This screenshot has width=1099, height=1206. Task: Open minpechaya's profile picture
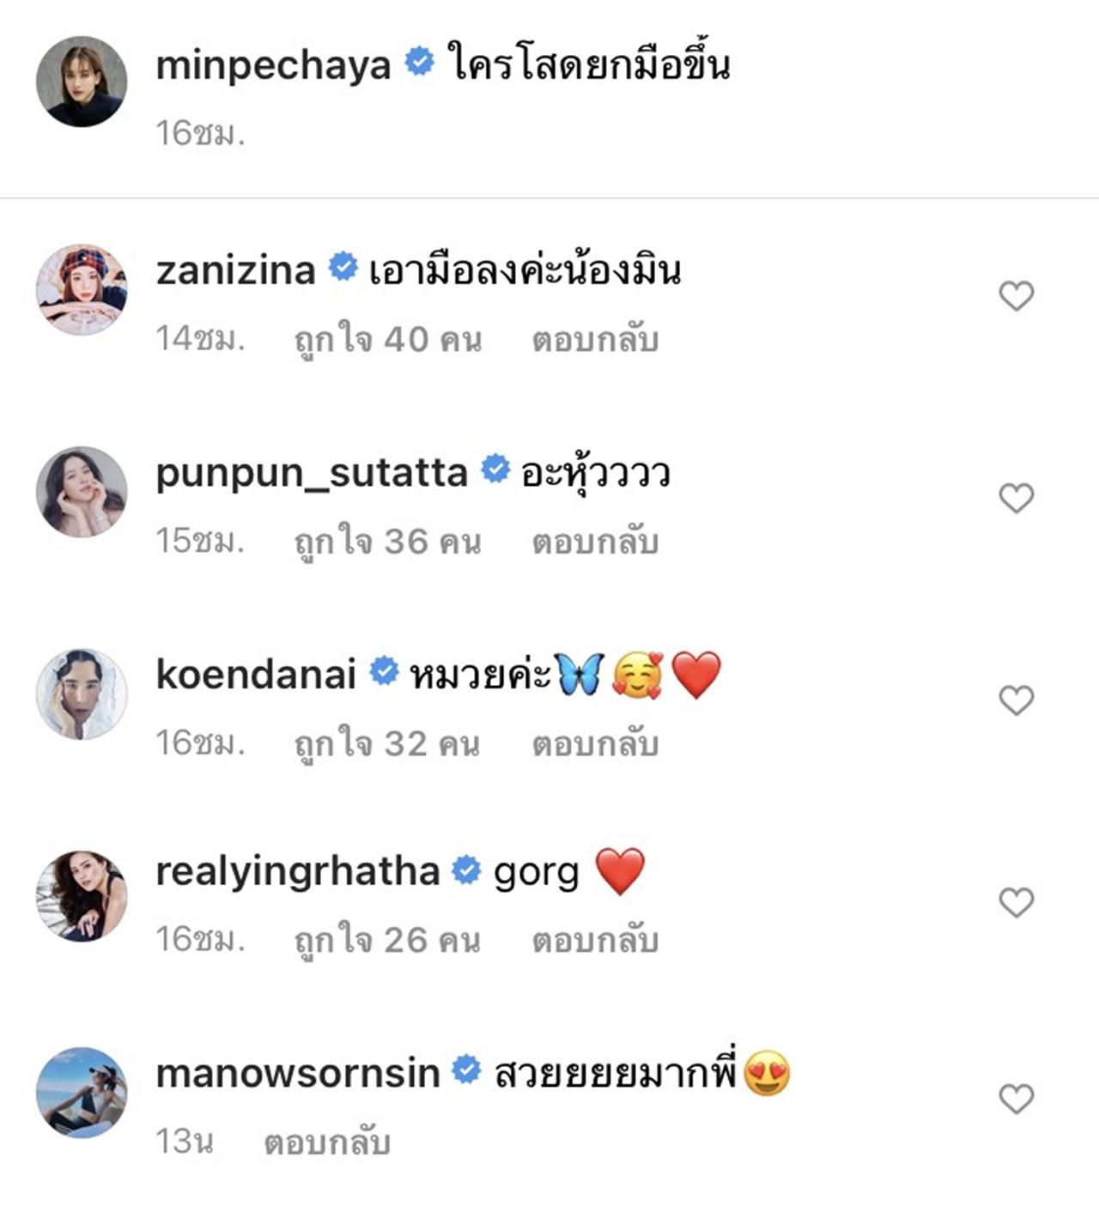coord(82,82)
